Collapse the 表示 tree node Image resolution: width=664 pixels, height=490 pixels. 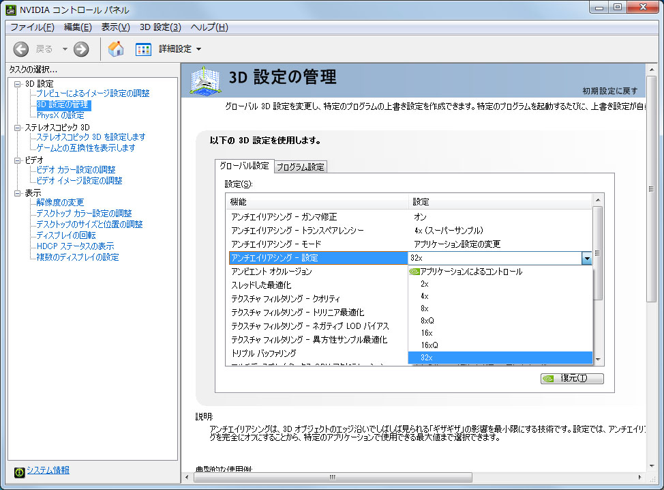pos(17,193)
